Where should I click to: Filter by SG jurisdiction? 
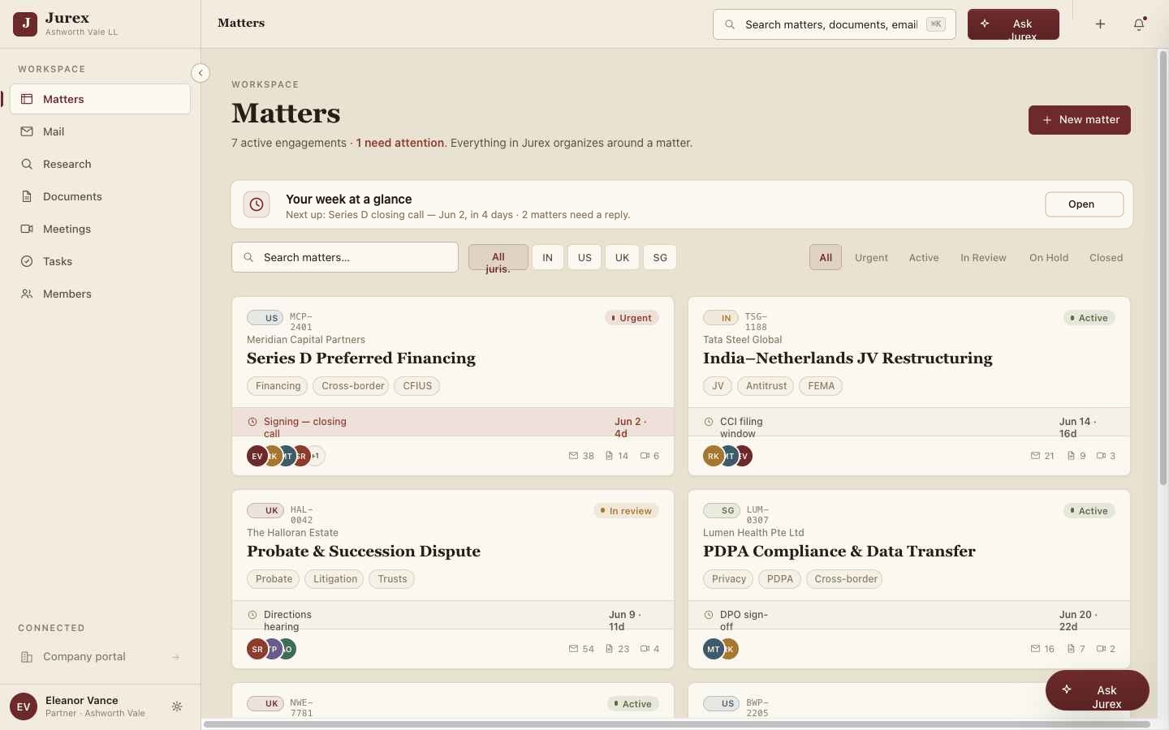660,257
